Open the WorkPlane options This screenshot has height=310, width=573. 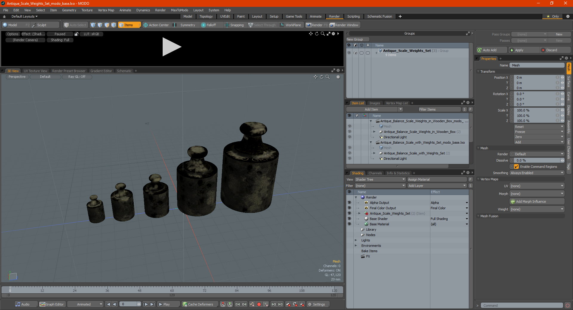(x=291, y=25)
